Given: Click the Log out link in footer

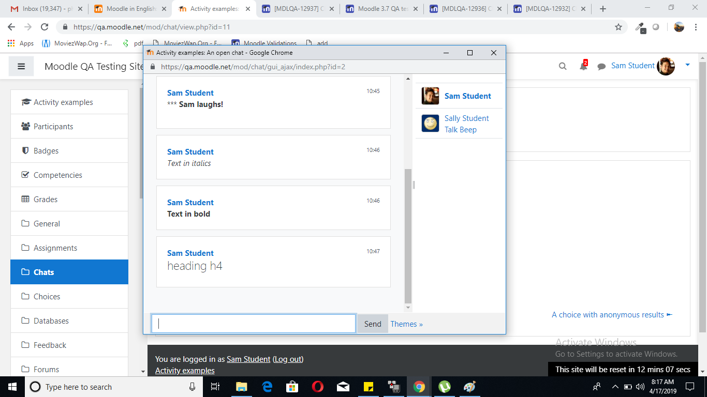Looking at the screenshot, I should (288, 359).
